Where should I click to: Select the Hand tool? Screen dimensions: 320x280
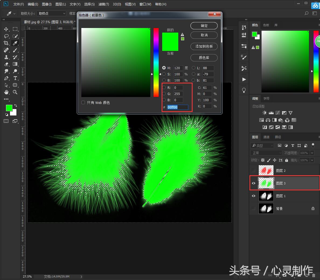click(x=6, y=92)
